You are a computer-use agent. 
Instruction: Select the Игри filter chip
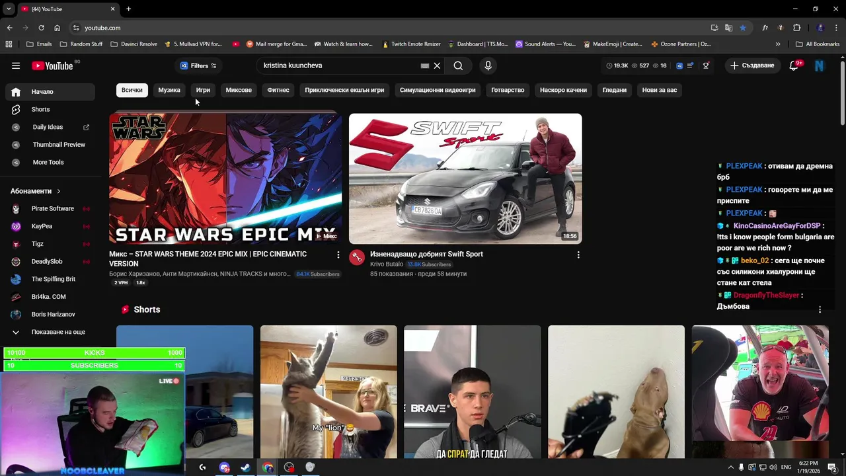point(203,90)
